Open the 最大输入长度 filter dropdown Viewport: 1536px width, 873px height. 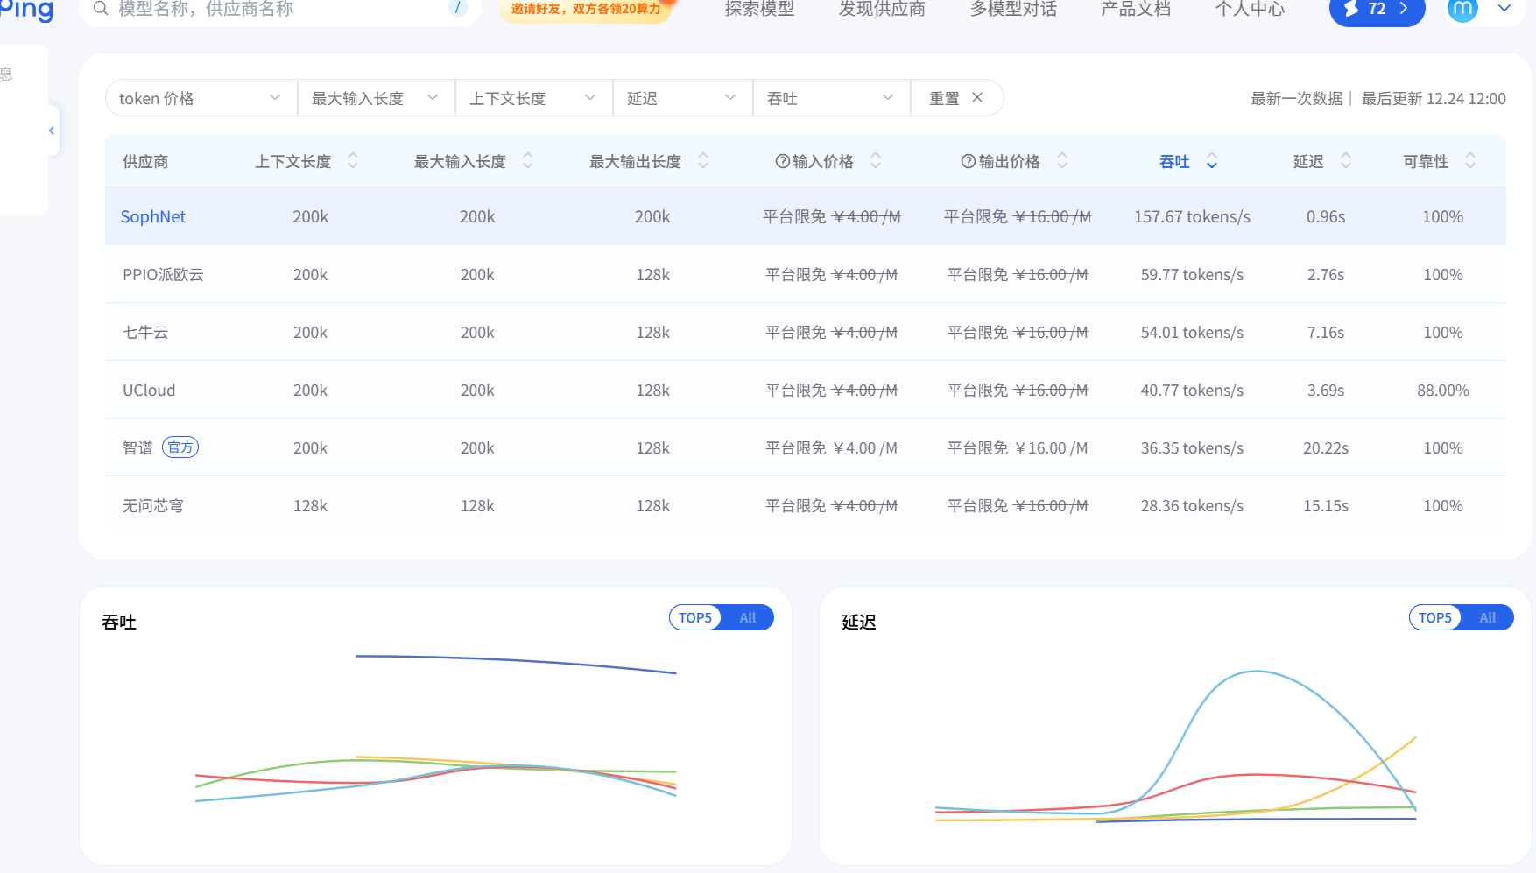tap(377, 98)
